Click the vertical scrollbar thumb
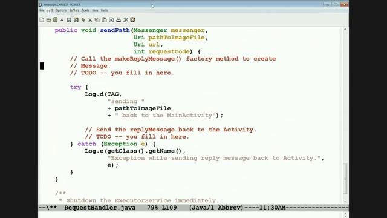The height and width of the screenshot is (218, 387). pyautogui.click(x=345, y=179)
